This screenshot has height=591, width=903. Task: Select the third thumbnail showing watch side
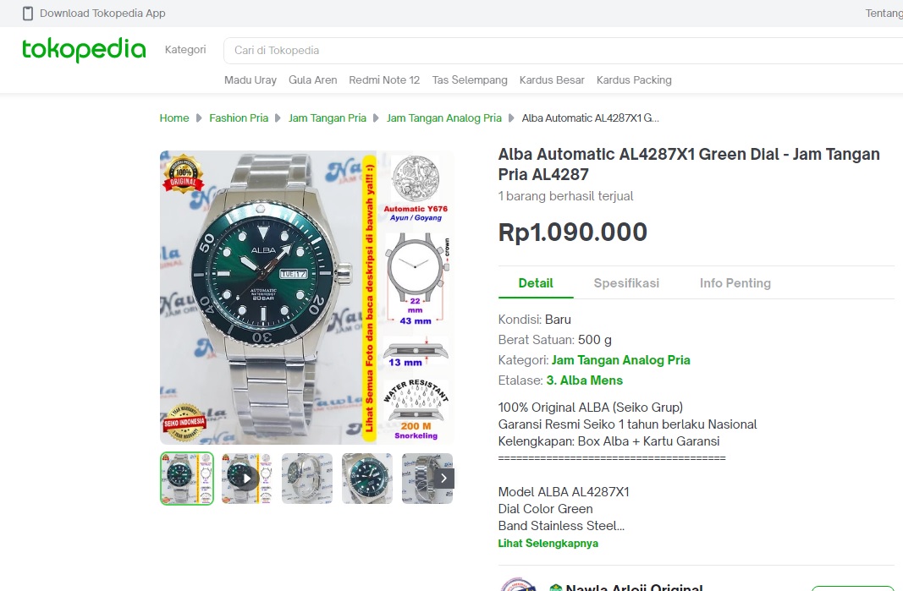307,479
